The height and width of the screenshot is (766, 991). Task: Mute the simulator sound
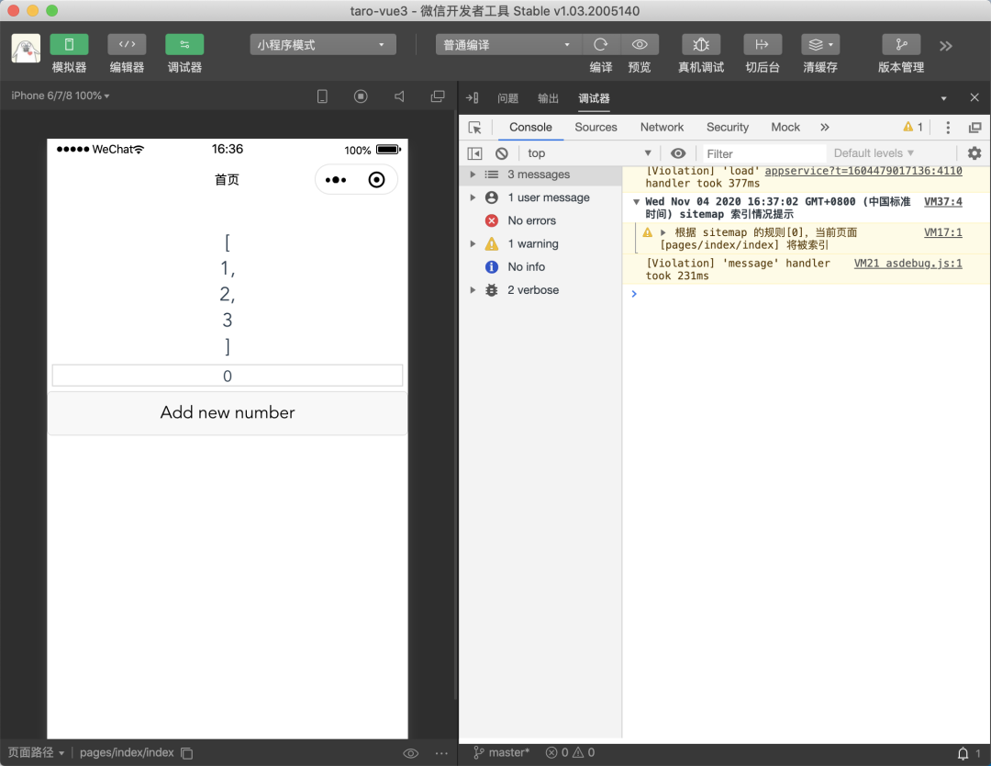[399, 96]
